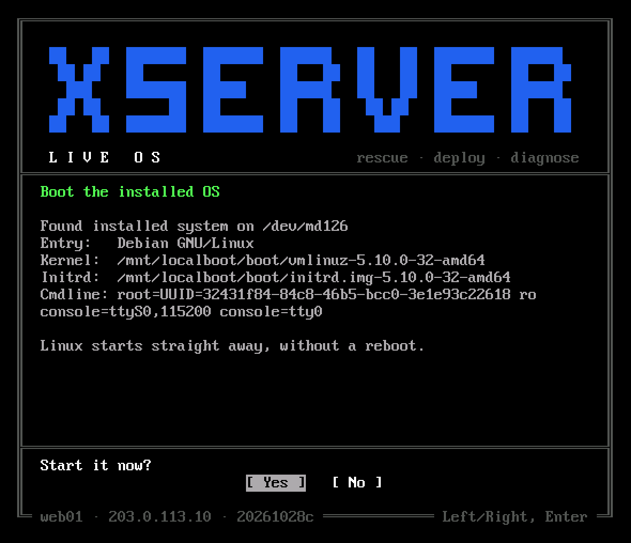
Task: Click the Kernel vmlinuz-5.10.0-32-amd64 path line
Action: point(263,260)
